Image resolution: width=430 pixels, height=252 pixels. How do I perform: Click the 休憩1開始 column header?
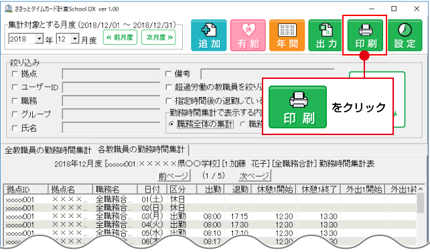click(274, 189)
